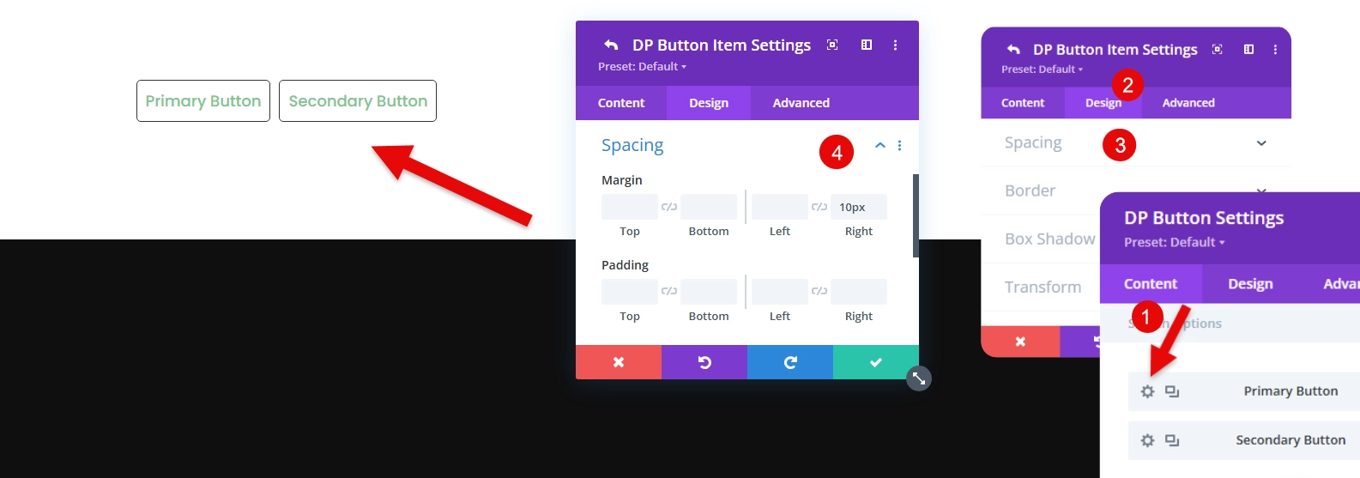Screen dimensions: 1360x478
Task: Toggle link between Margin Left and Right
Action: 819,207
